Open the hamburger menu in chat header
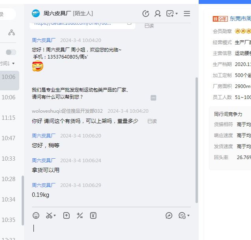This screenshot has width=251, height=240. [187, 14]
